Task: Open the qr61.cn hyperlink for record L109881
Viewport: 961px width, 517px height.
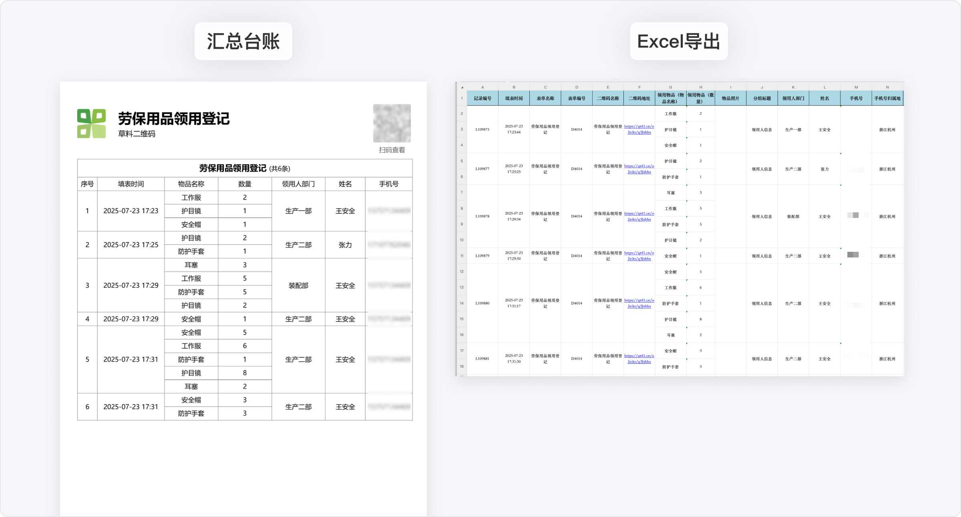Action: coord(639,359)
